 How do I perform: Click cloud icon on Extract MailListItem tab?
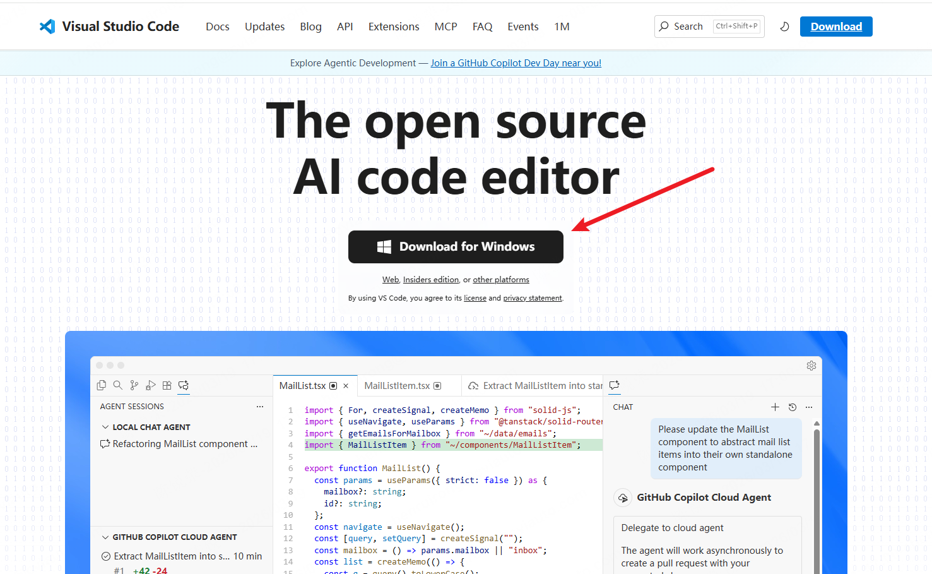pos(473,386)
